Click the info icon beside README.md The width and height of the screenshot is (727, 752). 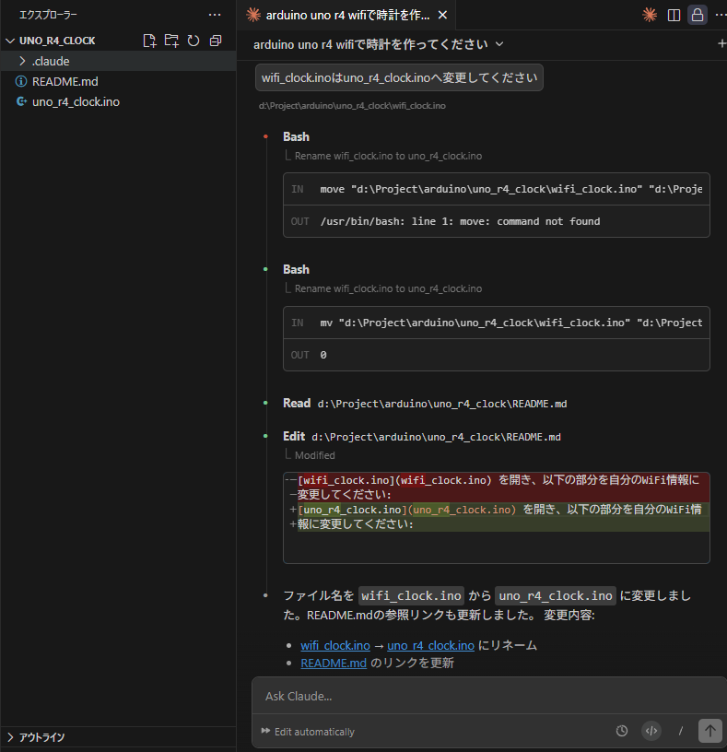point(21,81)
